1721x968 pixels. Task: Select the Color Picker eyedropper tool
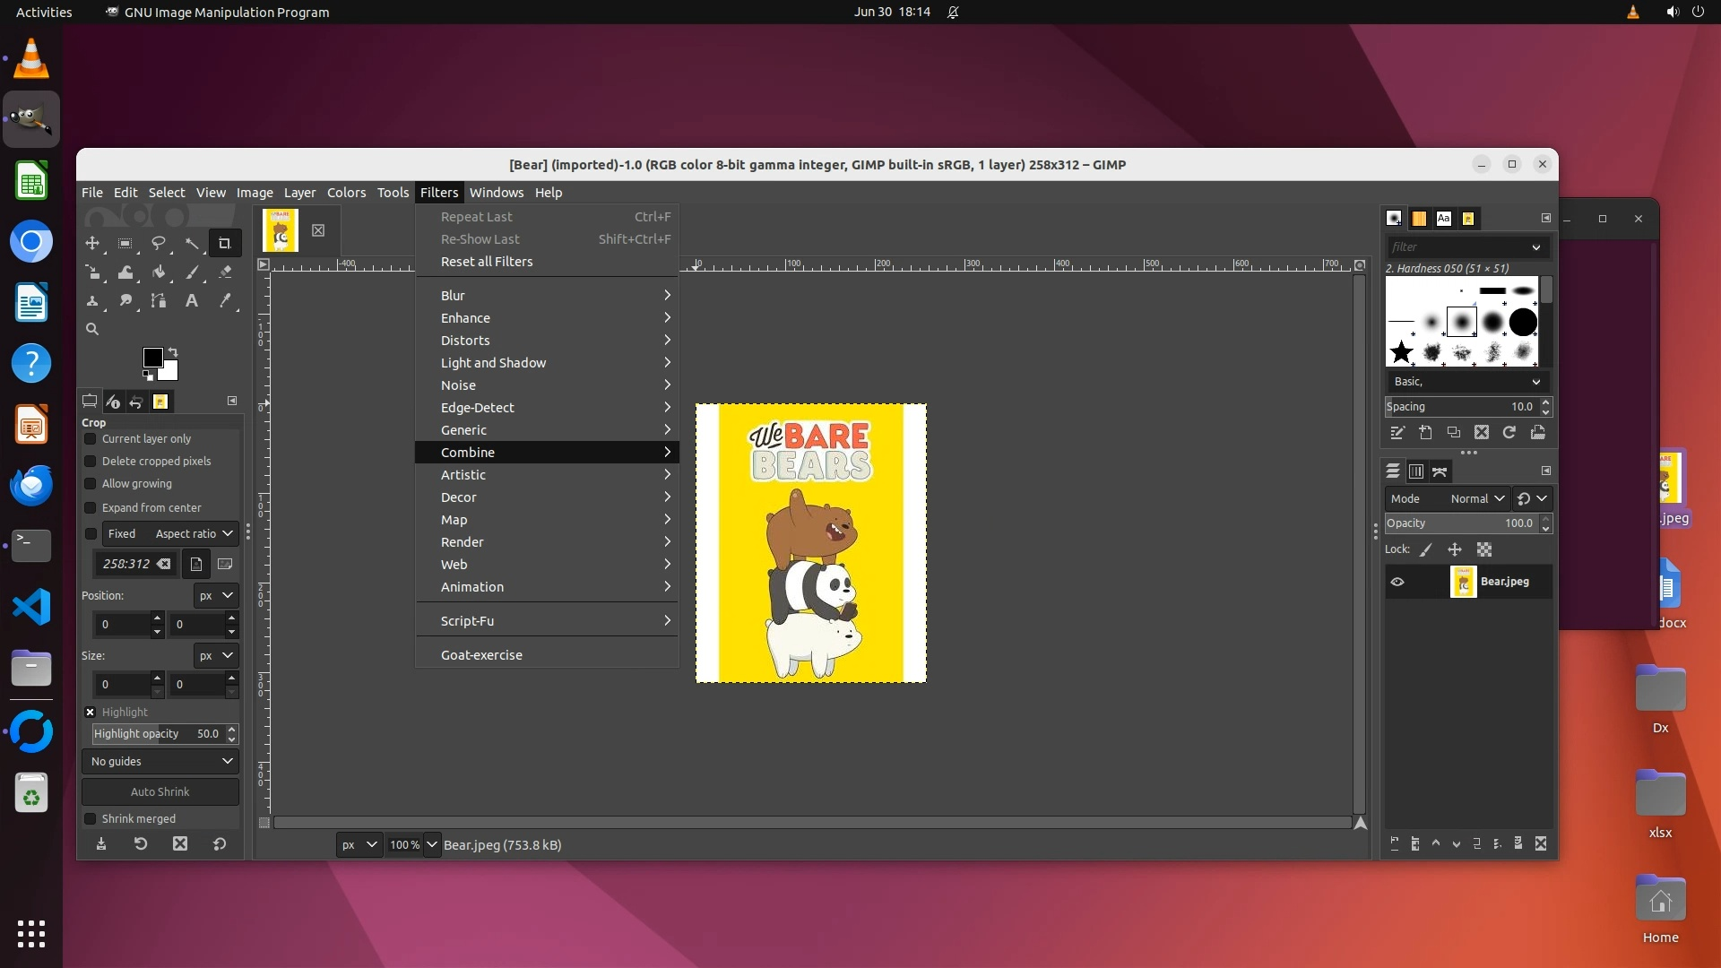[225, 301]
